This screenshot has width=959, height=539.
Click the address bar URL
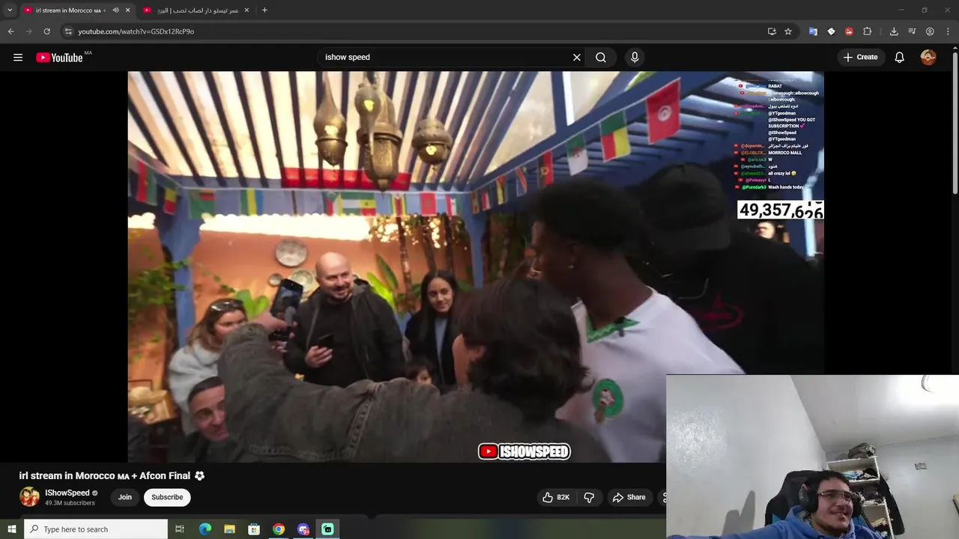tap(136, 31)
